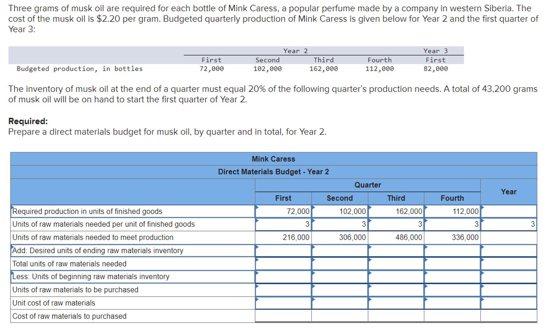Select First quarter raw materials to be purchased cell
Image resolution: width=551 pixels, height=328 pixels.
(x=283, y=290)
